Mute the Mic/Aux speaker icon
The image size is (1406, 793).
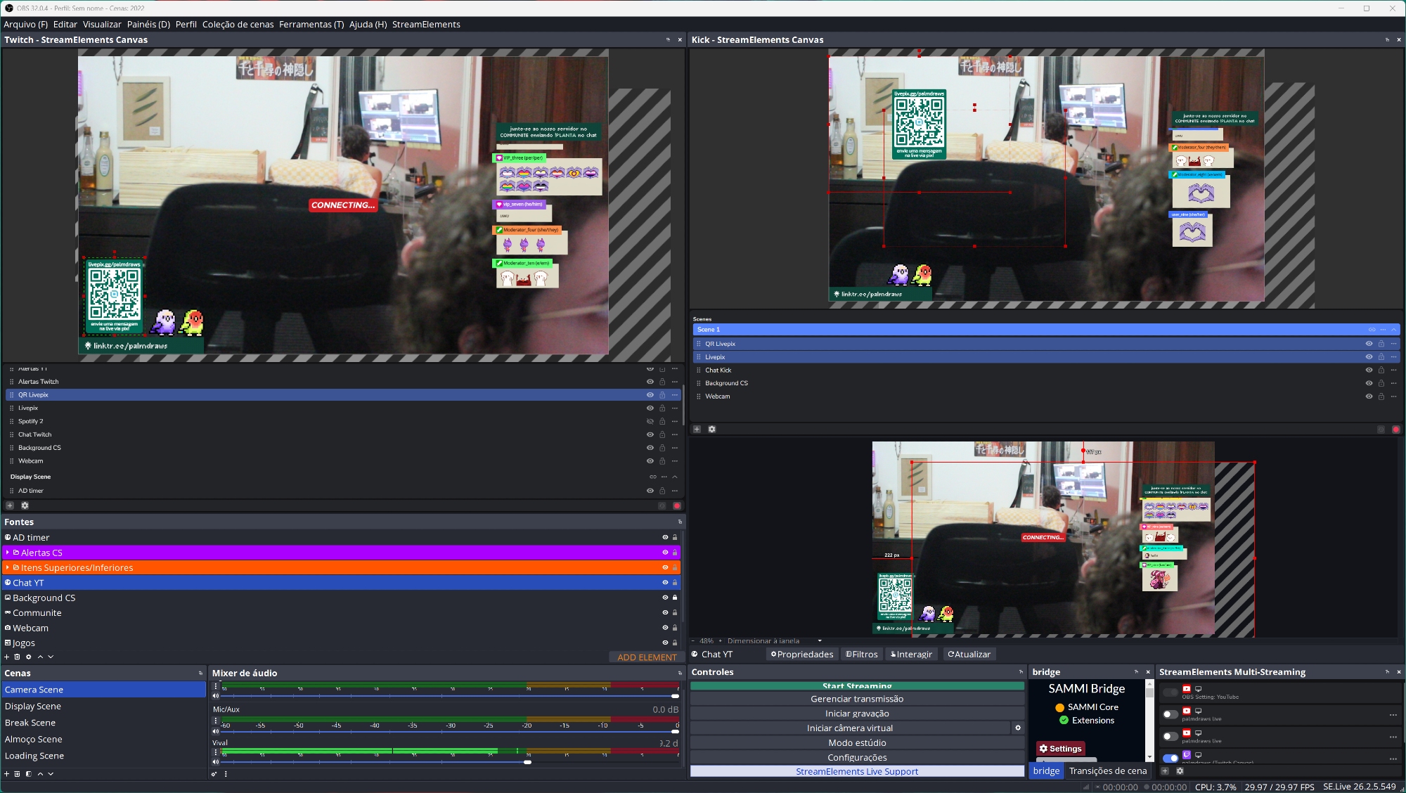[x=216, y=731]
